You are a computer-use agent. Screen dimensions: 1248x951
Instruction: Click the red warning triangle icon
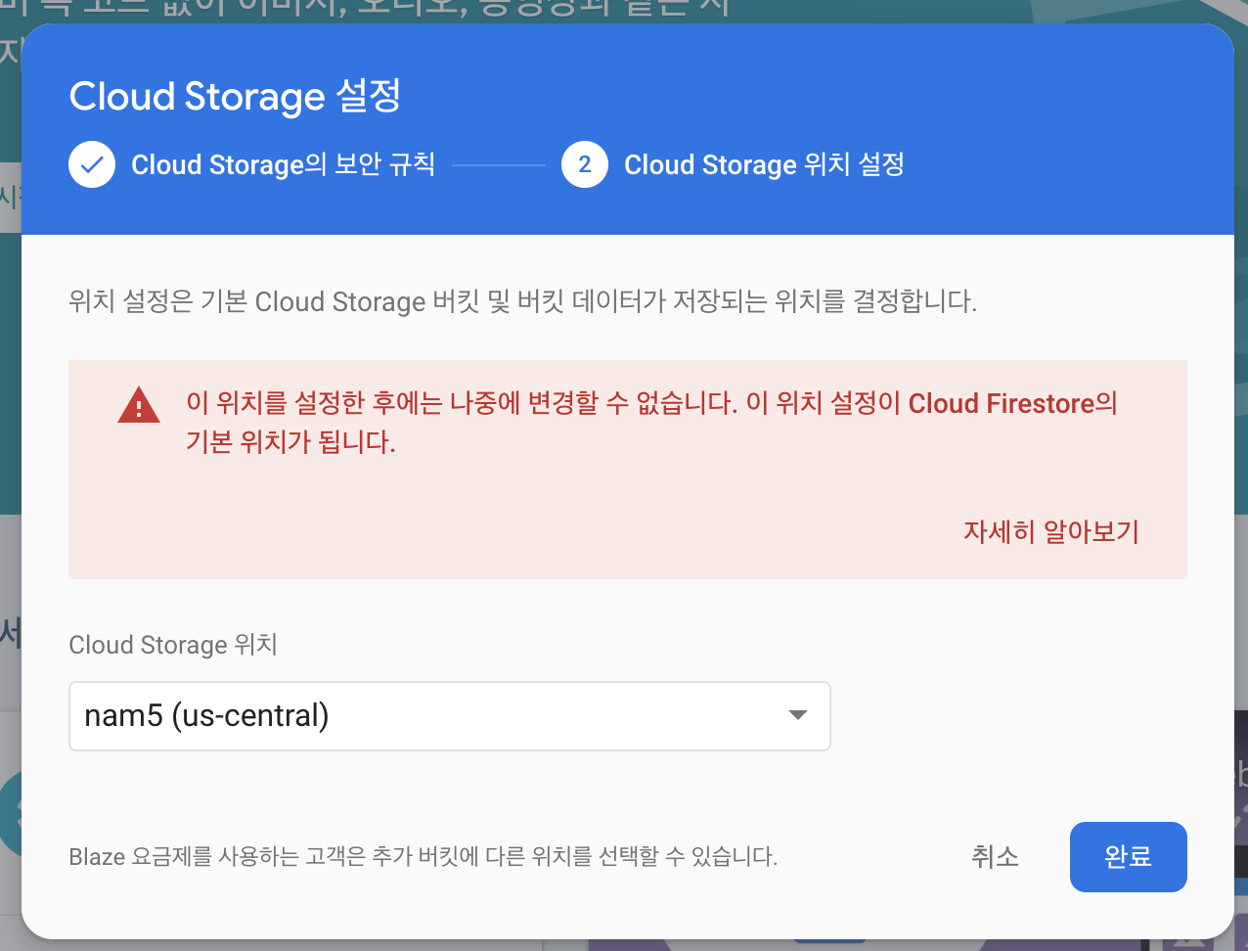[139, 406]
